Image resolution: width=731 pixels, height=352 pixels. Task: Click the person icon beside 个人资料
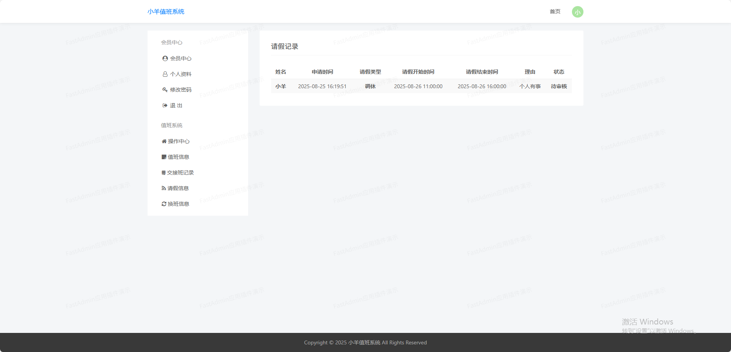tap(165, 74)
